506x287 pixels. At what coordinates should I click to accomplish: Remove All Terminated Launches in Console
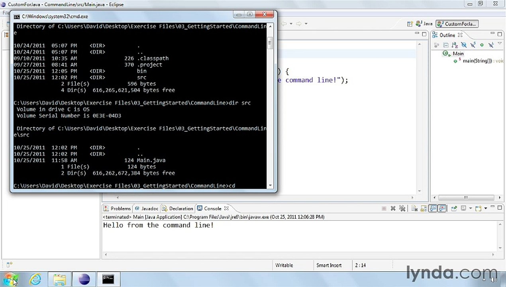tap(402, 208)
